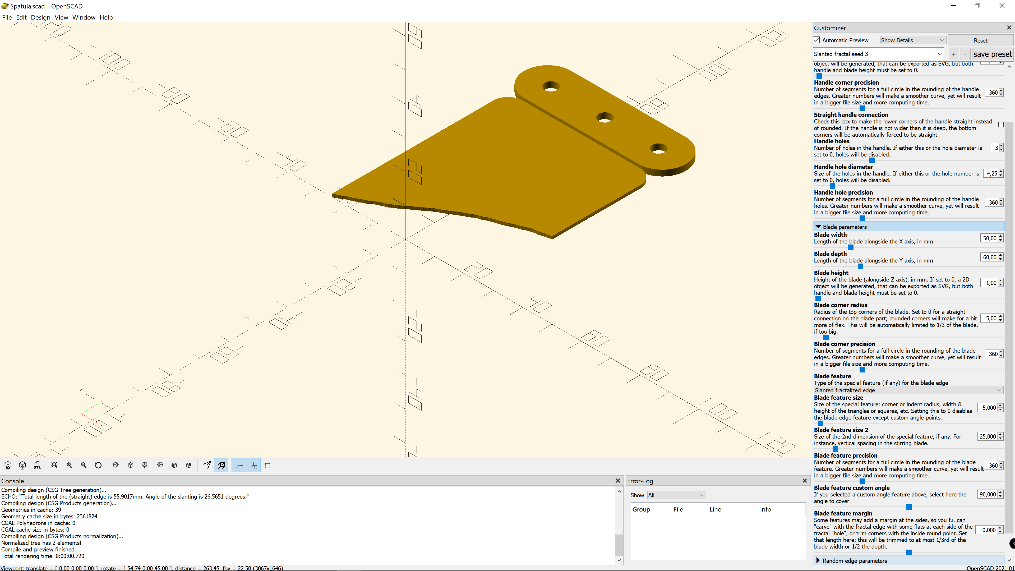Uncheck the Automatic Preview checkbox
This screenshot has height=571, width=1015.
(x=817, y=40)
